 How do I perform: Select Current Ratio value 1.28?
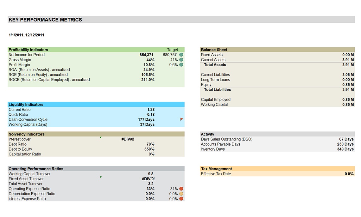pyautogui.click(x=151, y=110)
